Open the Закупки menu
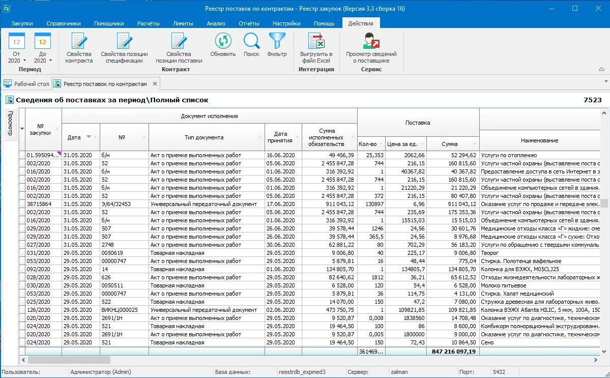The width and height of the screenshot is (610, 378). (22, 23)
